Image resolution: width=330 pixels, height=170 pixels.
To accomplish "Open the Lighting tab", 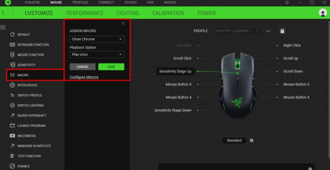I will point(128,13).
